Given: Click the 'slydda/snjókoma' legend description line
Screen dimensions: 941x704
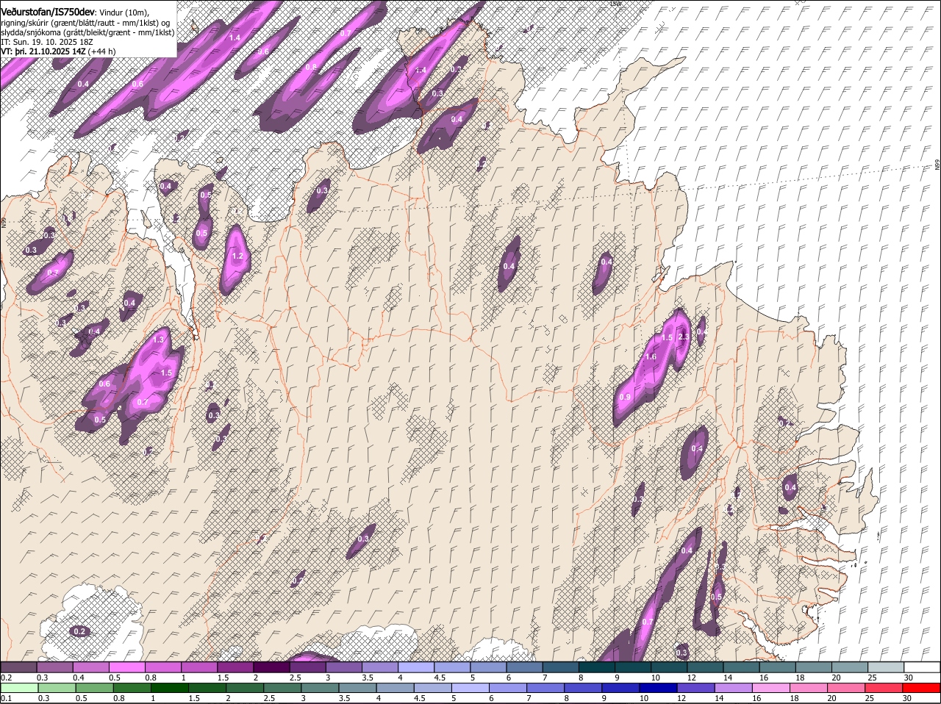Looking at the screenshot, I should (87, 32).
